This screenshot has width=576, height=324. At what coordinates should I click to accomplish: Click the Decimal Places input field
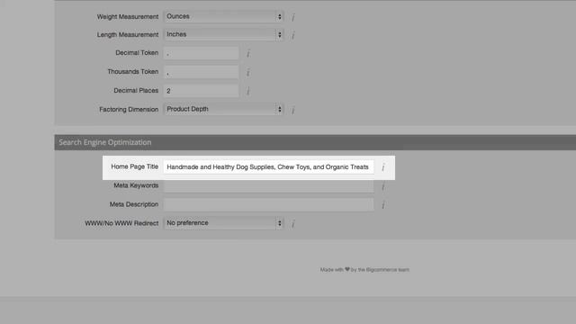coord(201,91)
